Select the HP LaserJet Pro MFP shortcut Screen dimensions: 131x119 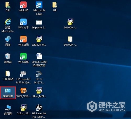coord(39,108)
